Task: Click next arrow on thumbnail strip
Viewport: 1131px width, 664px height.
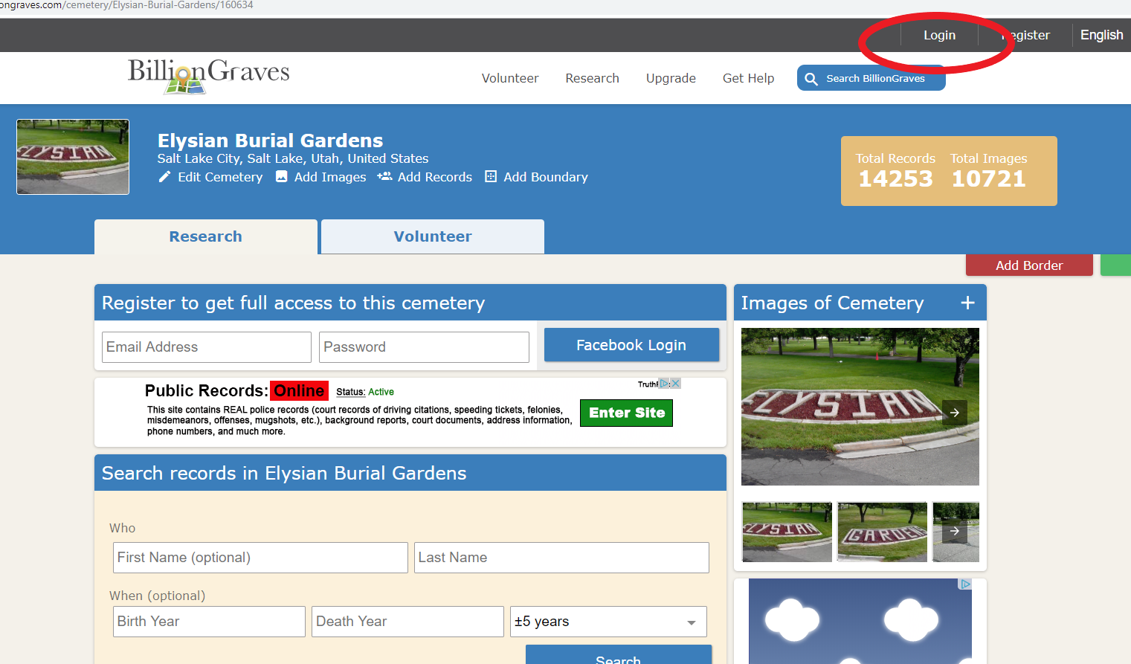Action: [x=955, y=531]
